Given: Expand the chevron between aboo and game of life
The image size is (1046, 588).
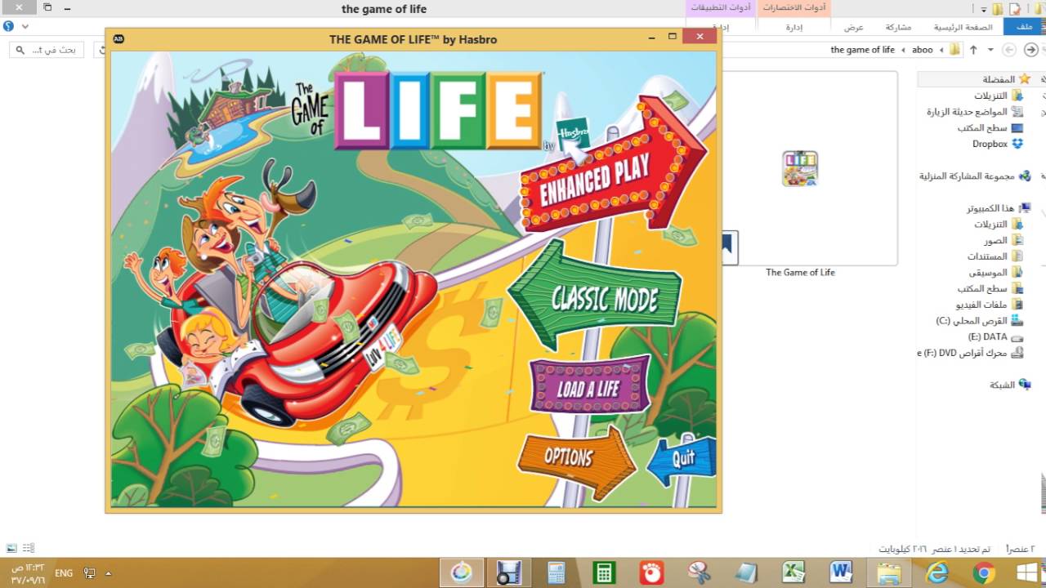Looking at the screenshot, I should 903,50.
